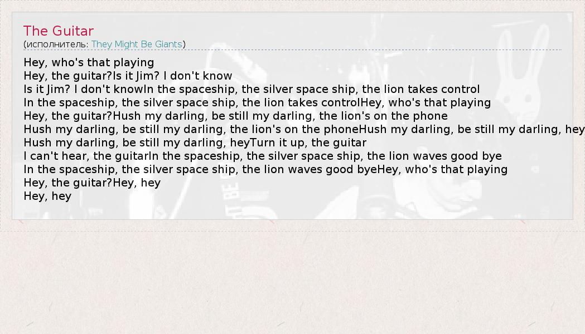Click the red song title The Guitar
Viewport: 585px width, 334px height.
click(59, 31)
